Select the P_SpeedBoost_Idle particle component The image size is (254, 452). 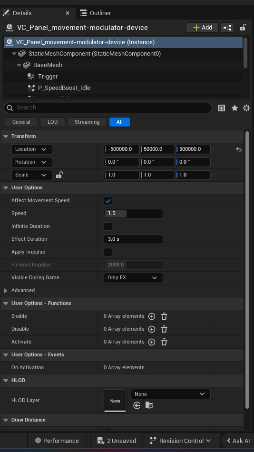coord(64,88)
